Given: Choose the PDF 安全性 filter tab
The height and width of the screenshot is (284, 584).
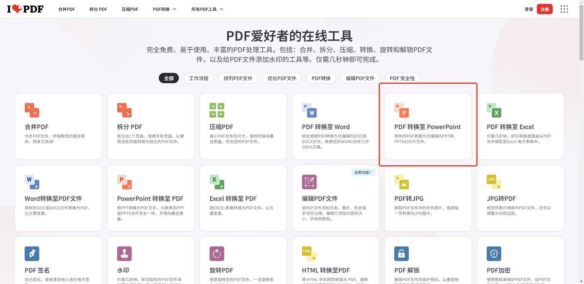Looking at the screenshot, I should coord(402,78).
